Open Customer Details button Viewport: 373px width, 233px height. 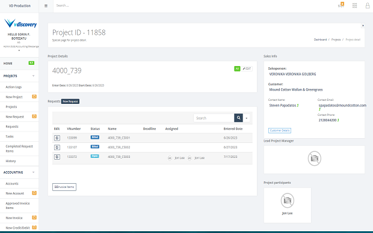[x=280, y=130]
